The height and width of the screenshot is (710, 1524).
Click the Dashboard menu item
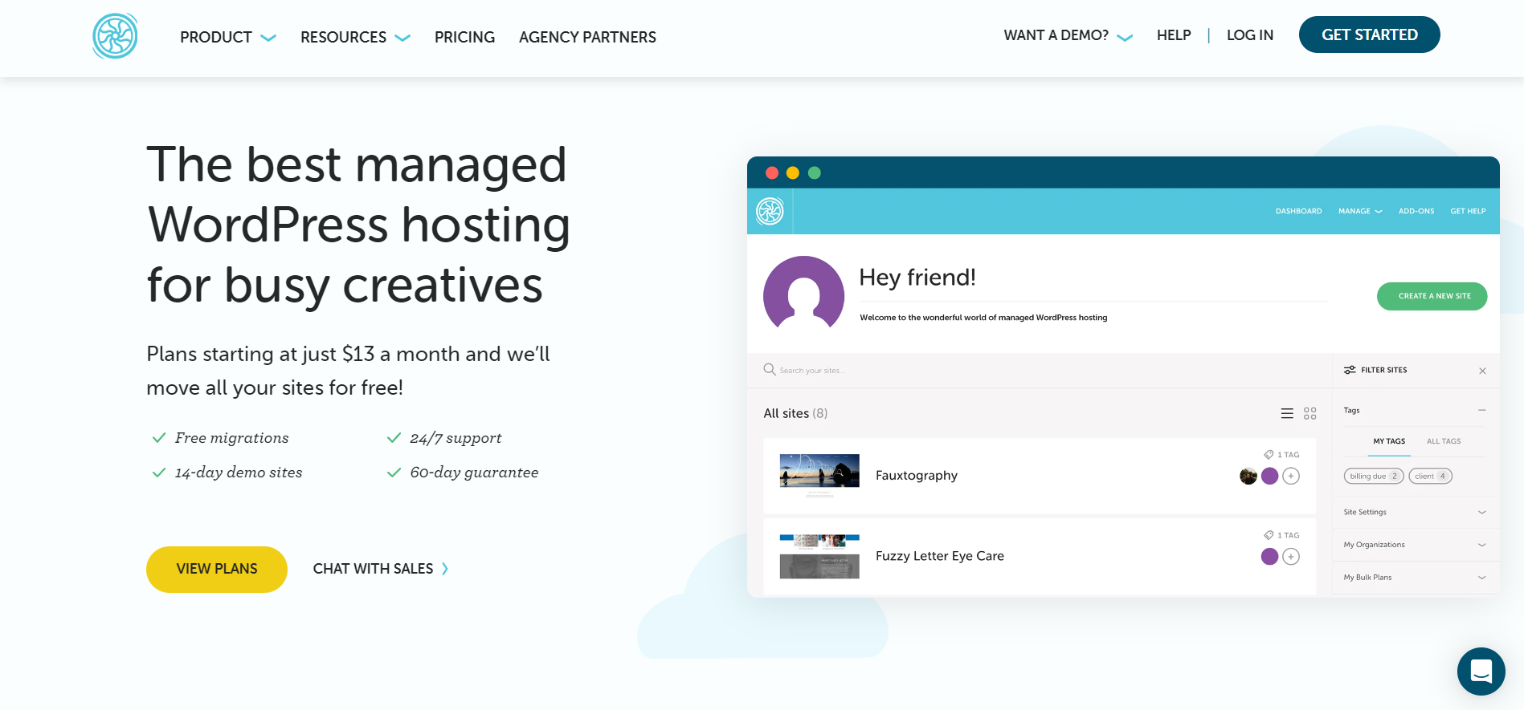coord(1298,211)
